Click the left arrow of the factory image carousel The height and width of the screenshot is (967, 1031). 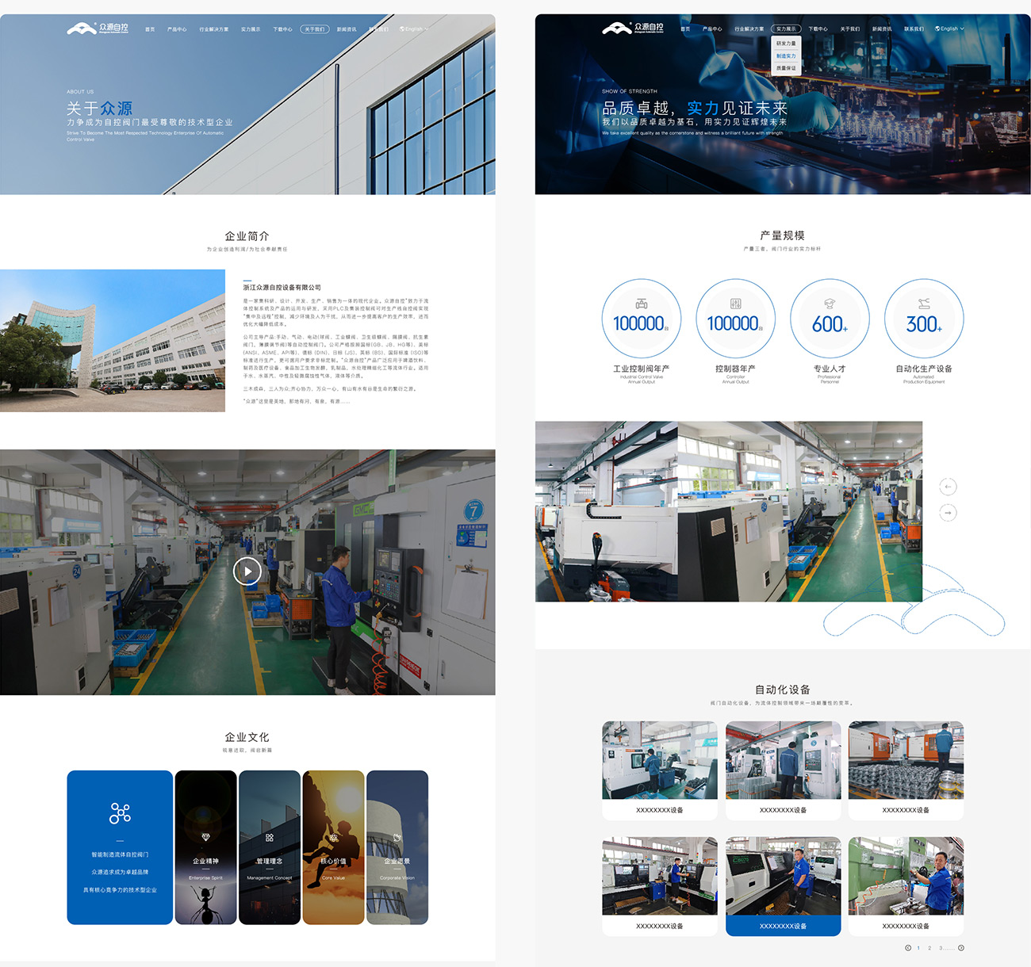click(x=948, y=487)
